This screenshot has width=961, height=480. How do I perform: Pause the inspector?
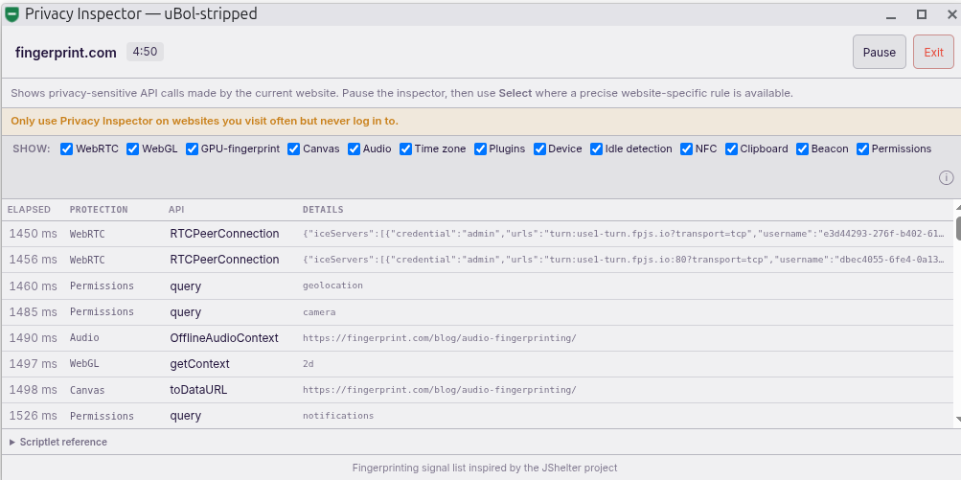coord(879,52)
